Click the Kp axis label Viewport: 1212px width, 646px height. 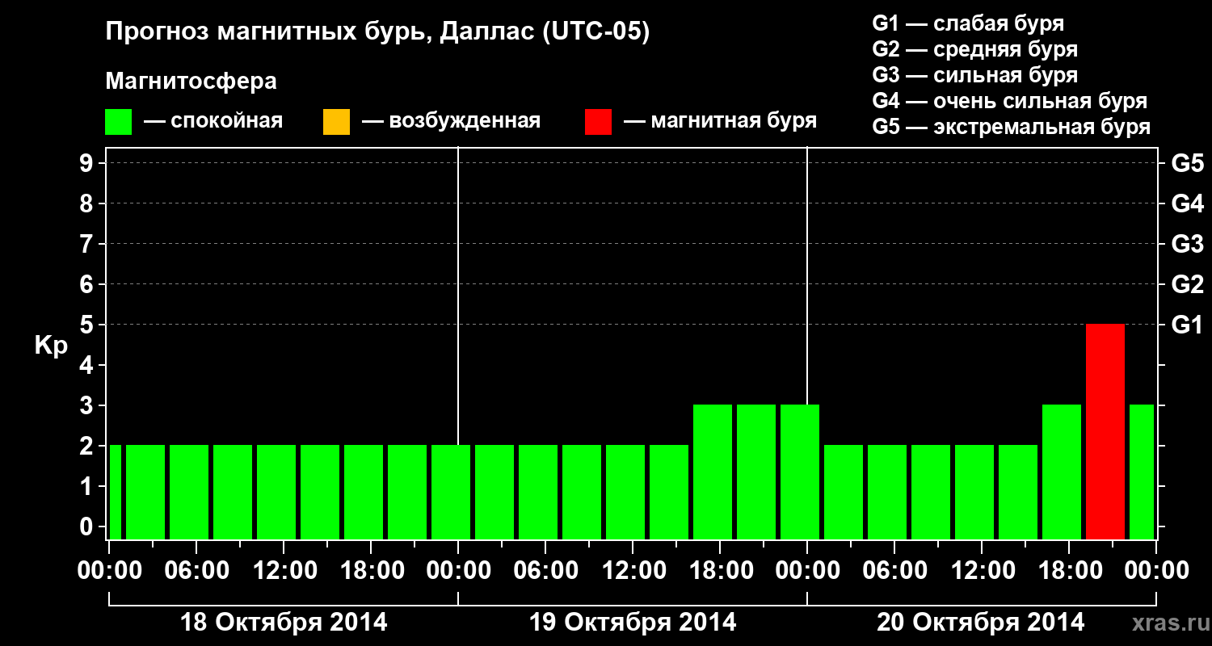[x=51, y=346]
